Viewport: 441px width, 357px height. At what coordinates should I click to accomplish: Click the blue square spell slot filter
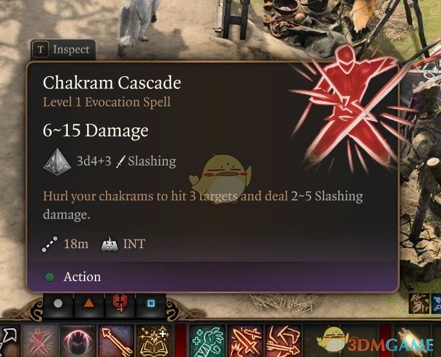coord(150,304)
